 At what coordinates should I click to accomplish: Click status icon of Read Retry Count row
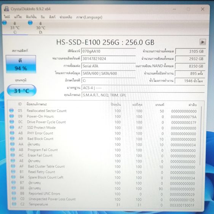[13, 171]
